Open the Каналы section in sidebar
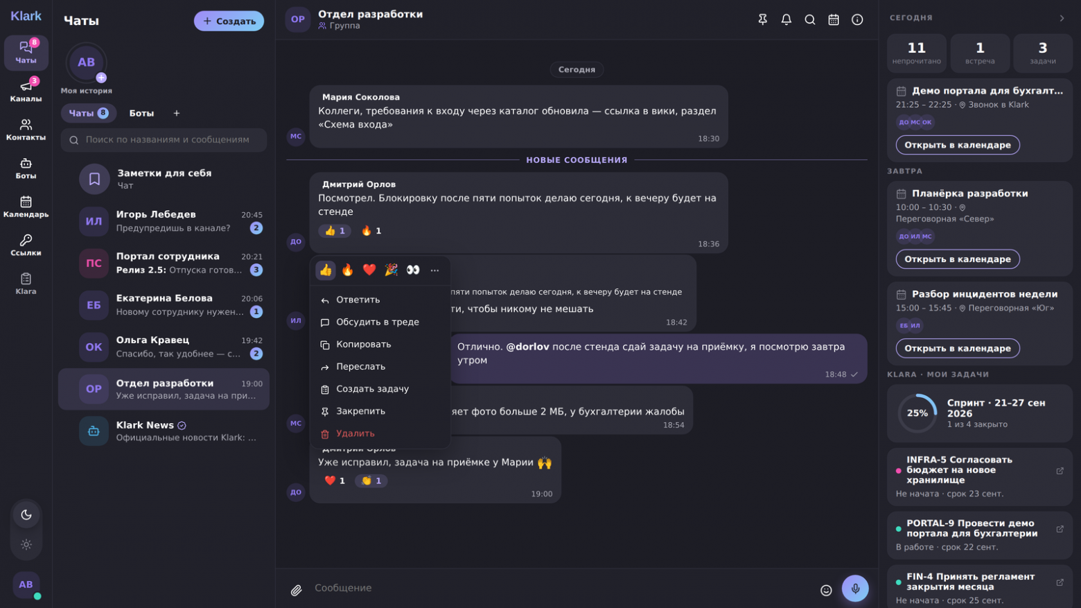 click(x=26, y=91)
